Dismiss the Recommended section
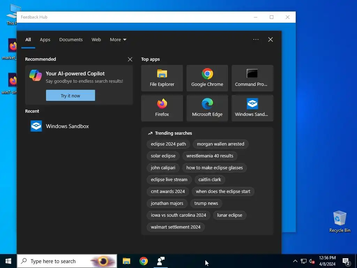Image resolution: width=357 pixels, height=268 pixels. point(130,59)
